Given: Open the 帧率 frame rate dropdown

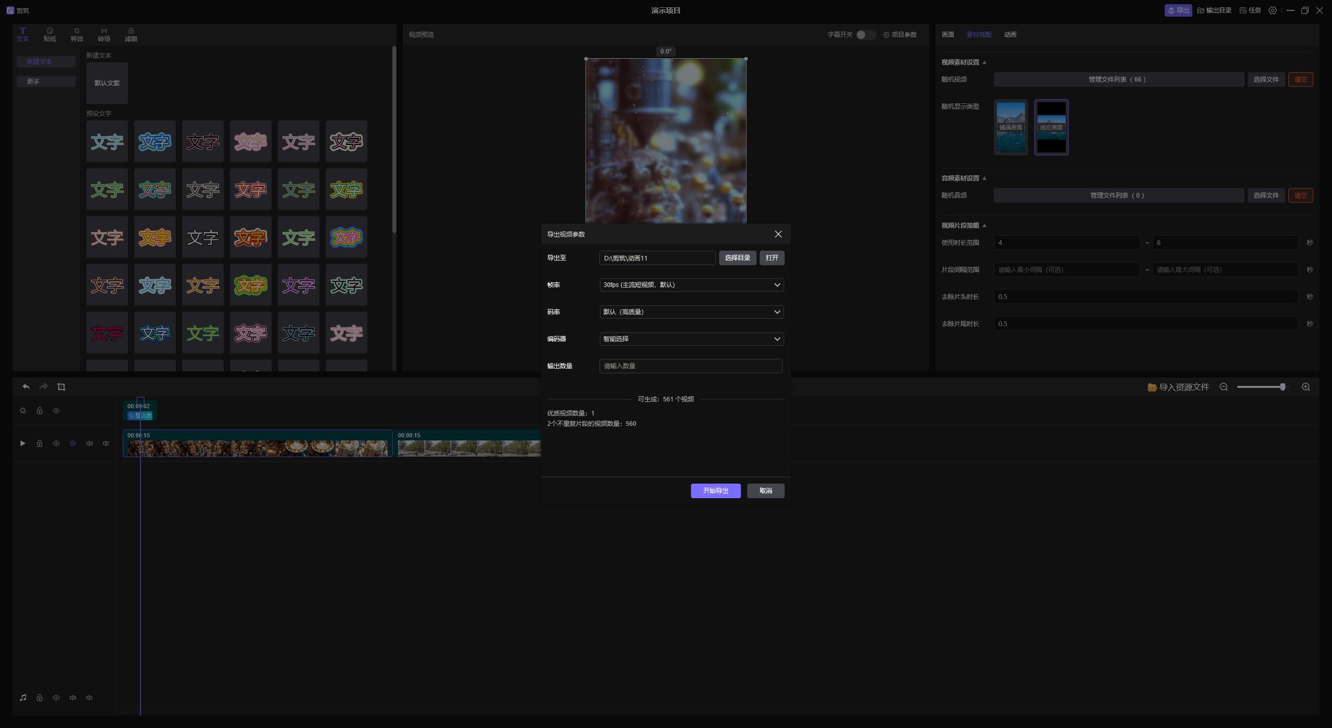Looking at the screenshot, I should coord(691,285).
